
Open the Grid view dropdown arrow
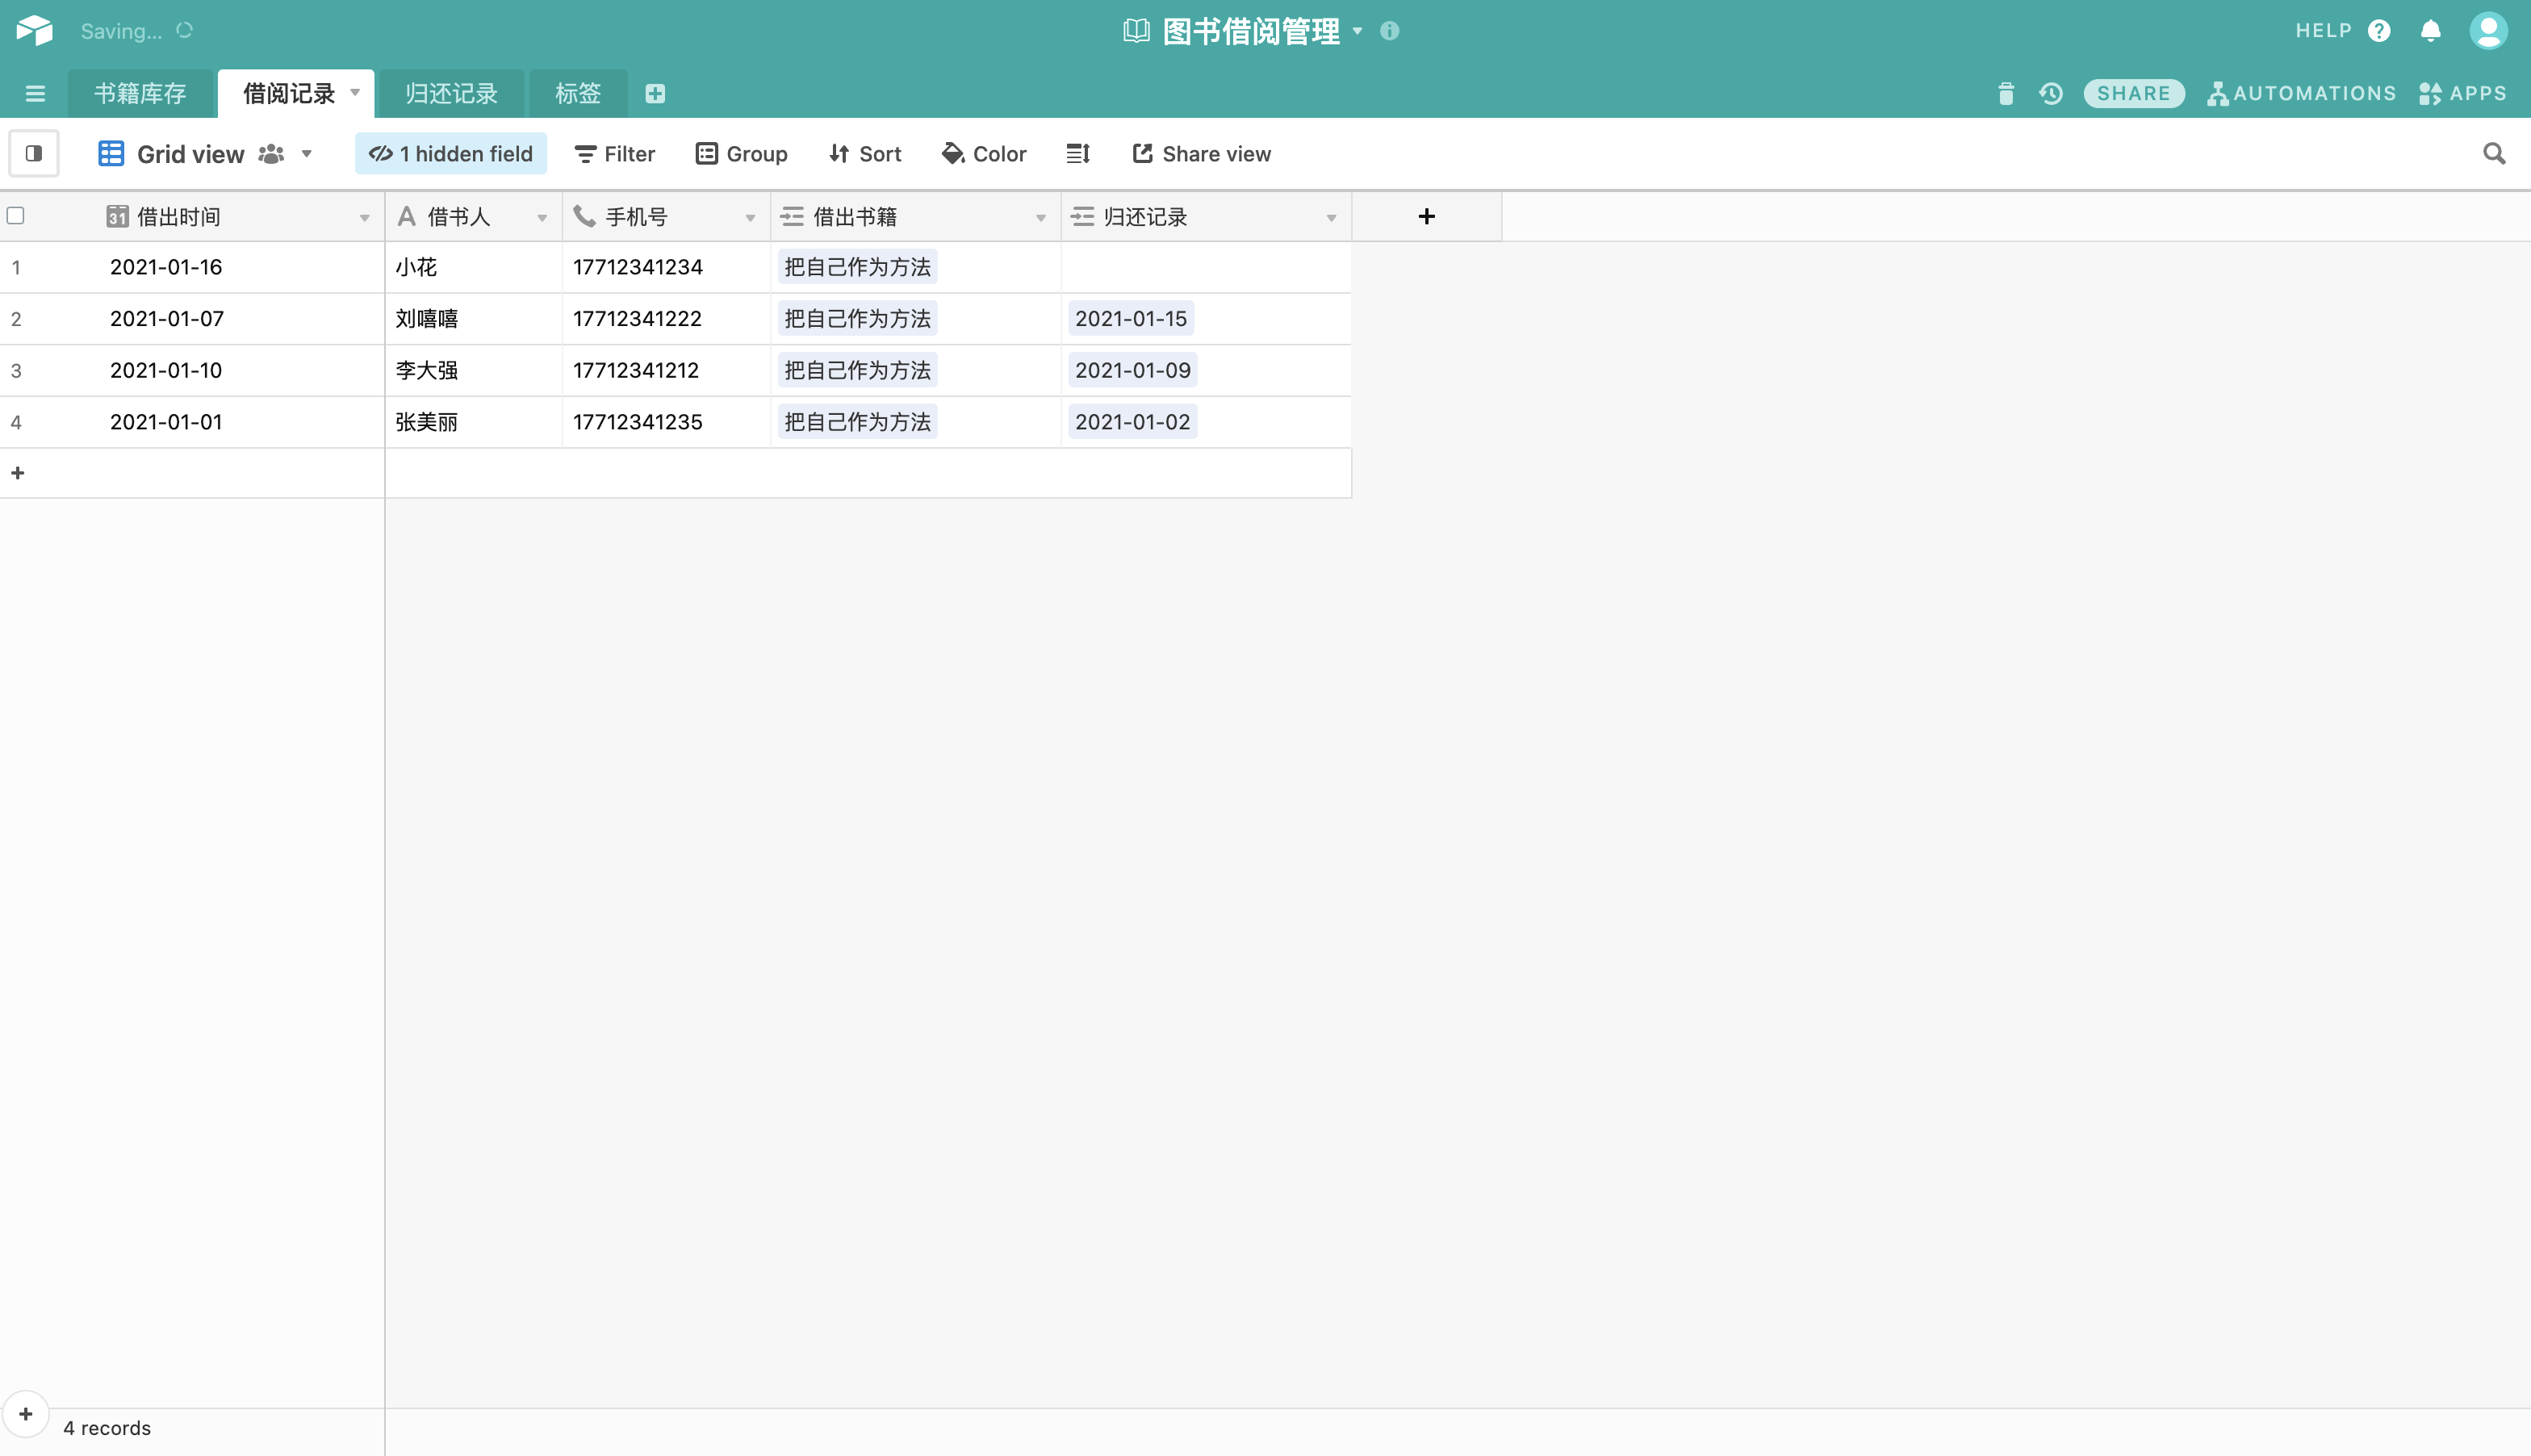pos(307,154)
